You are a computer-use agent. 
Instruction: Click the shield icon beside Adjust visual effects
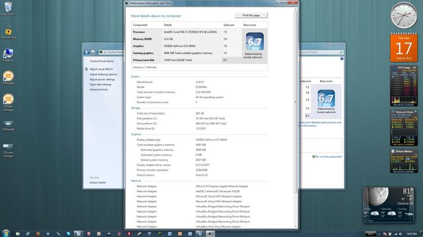pyautogui.click(x=87, y=69)
